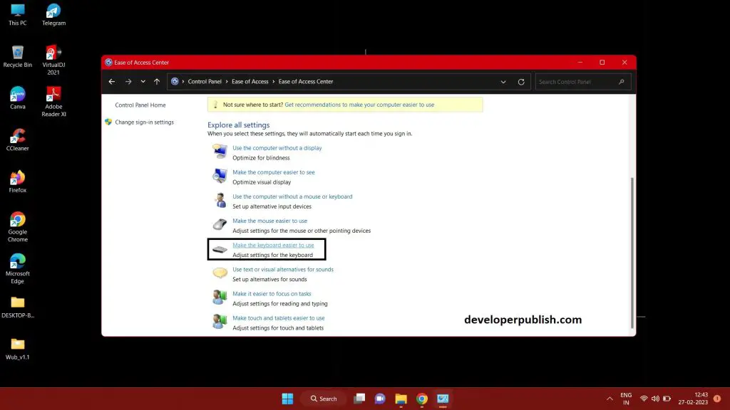This screenshot has height=410, width=730.
Task: Open Use computer without mouse or keyboard
Action: 292,196
